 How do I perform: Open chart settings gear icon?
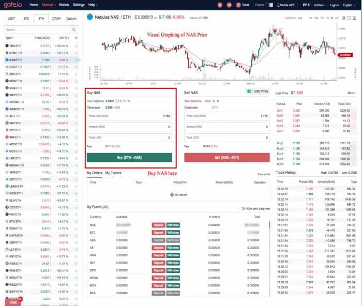pyautogui.click(x=343, y=18)
